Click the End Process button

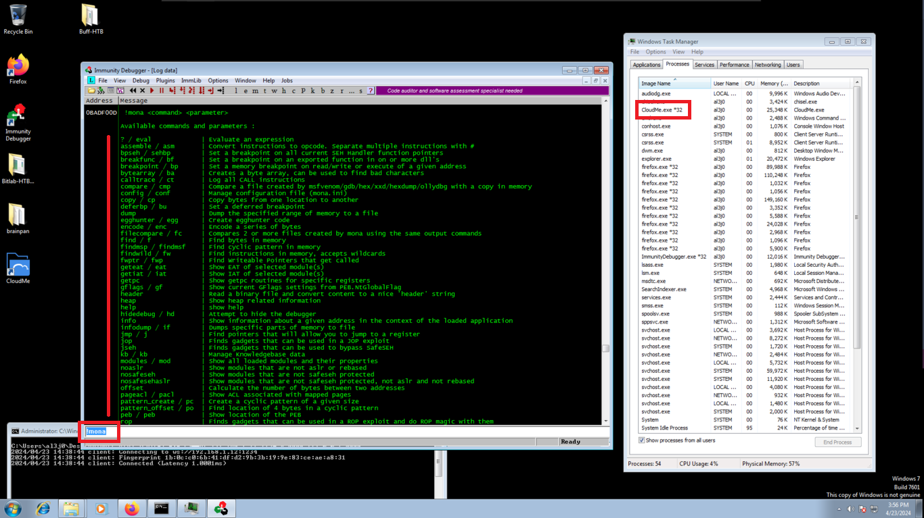pyautogui.click(x=837, y=442)
